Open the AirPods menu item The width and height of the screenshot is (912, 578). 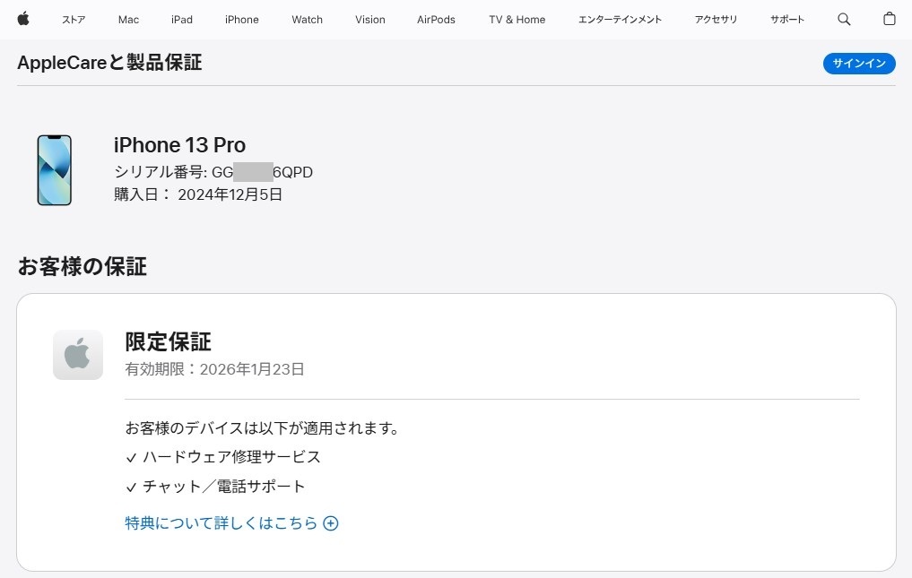click(436, 20)
